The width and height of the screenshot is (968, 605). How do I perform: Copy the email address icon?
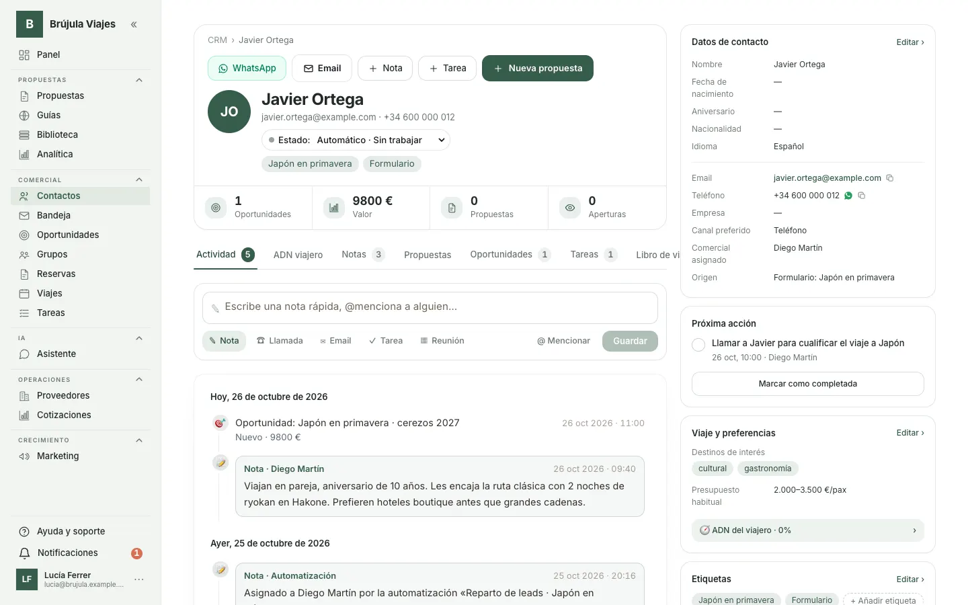(x=890, y=178)
